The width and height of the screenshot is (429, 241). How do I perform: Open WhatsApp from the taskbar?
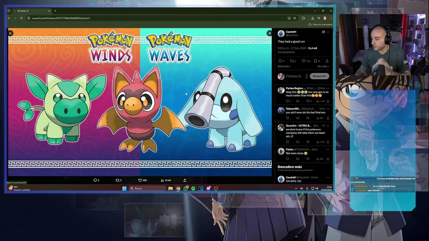click(186, 188)
